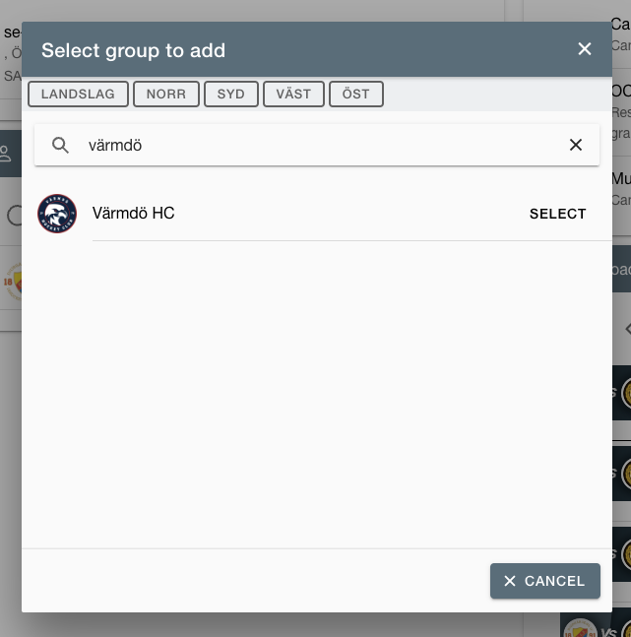Click the Värmdö HC group name
This screenshot has width=631, height=637.
pos(133,213)
